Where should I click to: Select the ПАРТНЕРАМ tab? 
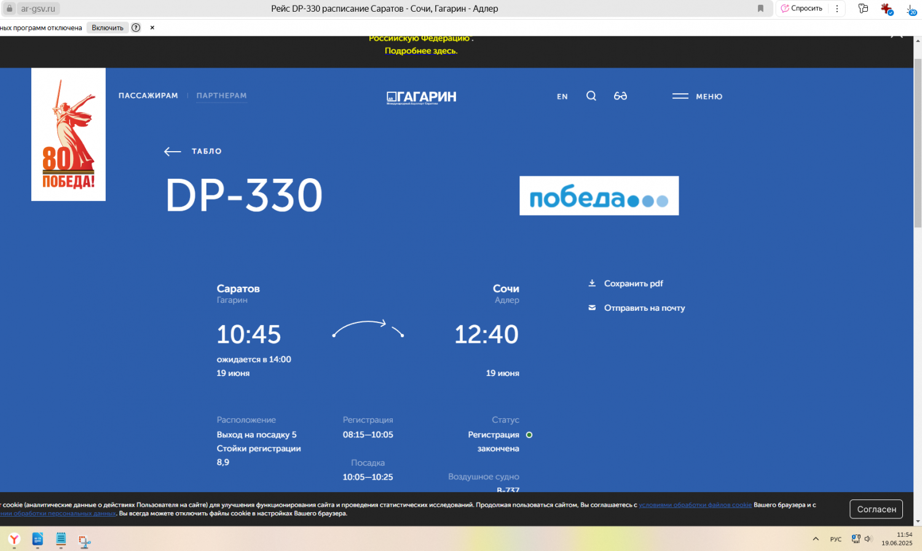pos(221,96)
